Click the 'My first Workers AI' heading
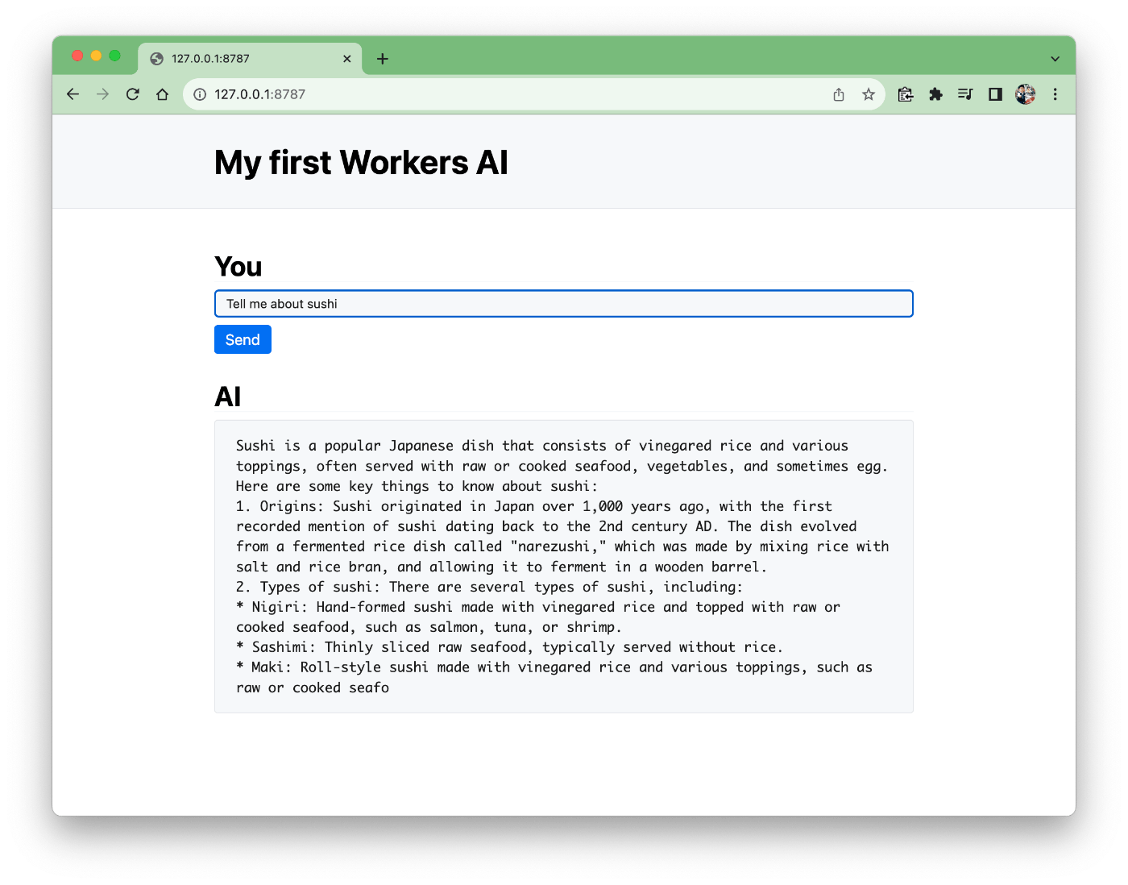 [361, 163]
